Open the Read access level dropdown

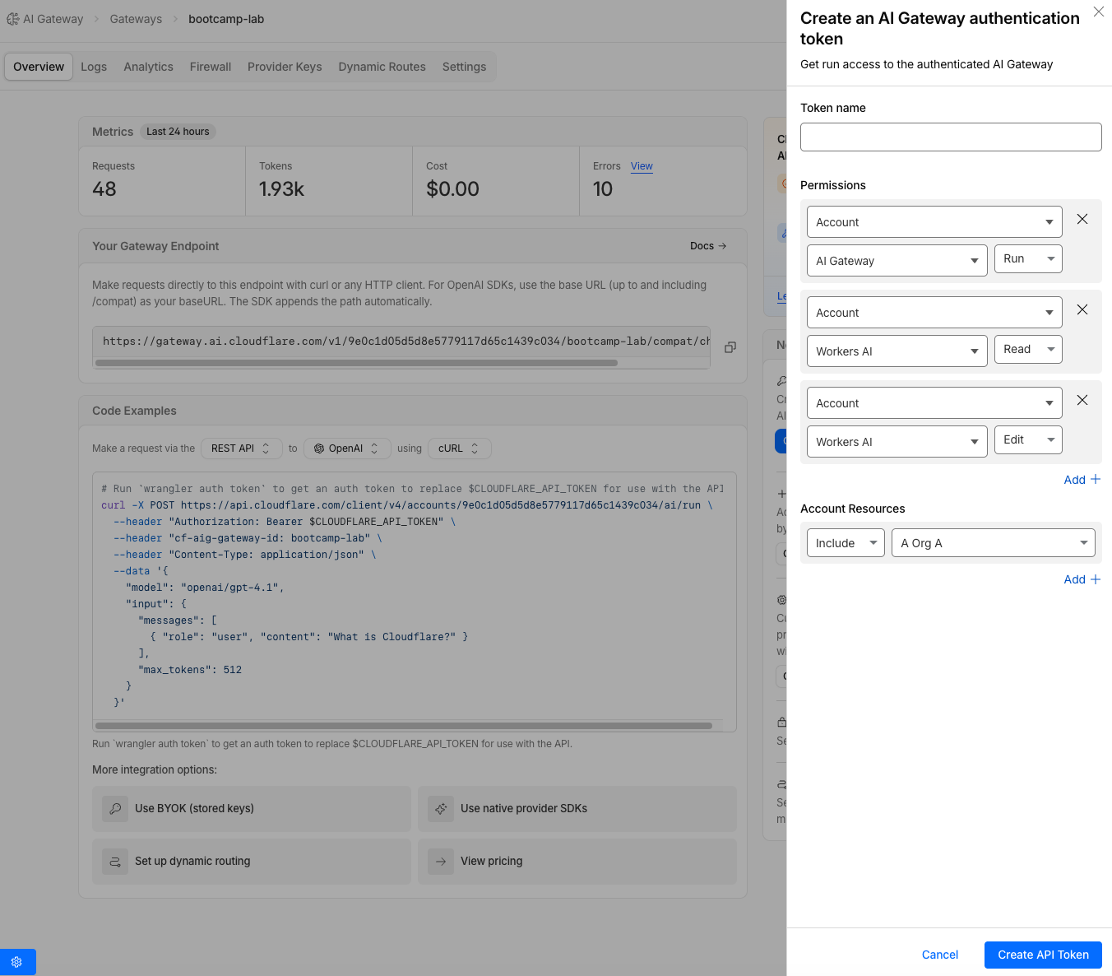[x=1028, y=349]
